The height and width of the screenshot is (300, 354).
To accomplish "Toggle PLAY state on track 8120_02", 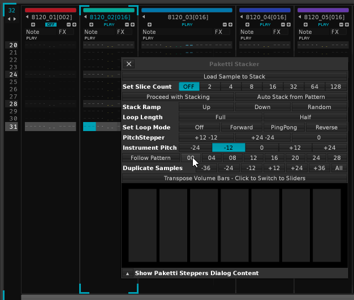I will [109, 25].
